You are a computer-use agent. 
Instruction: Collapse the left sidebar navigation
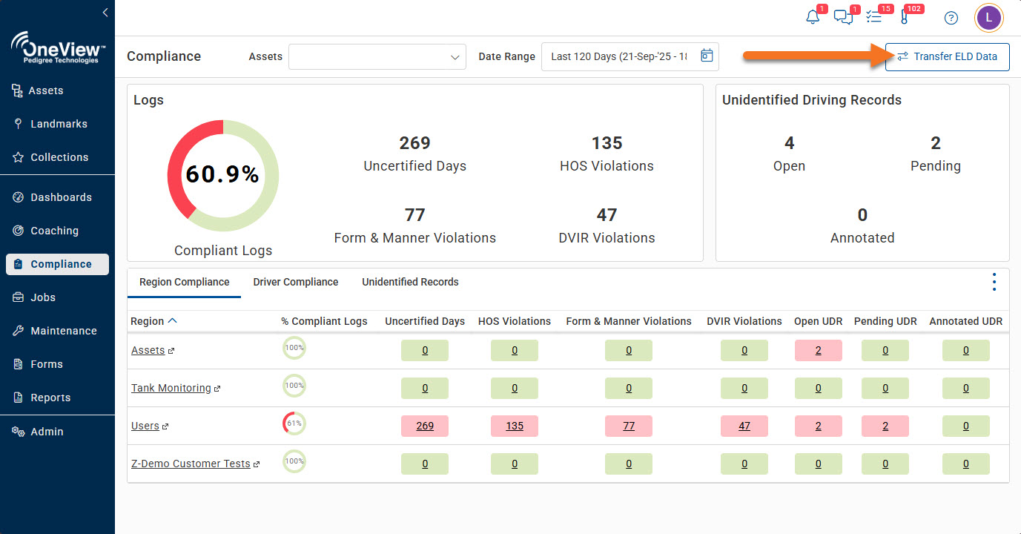pos(105,13)
